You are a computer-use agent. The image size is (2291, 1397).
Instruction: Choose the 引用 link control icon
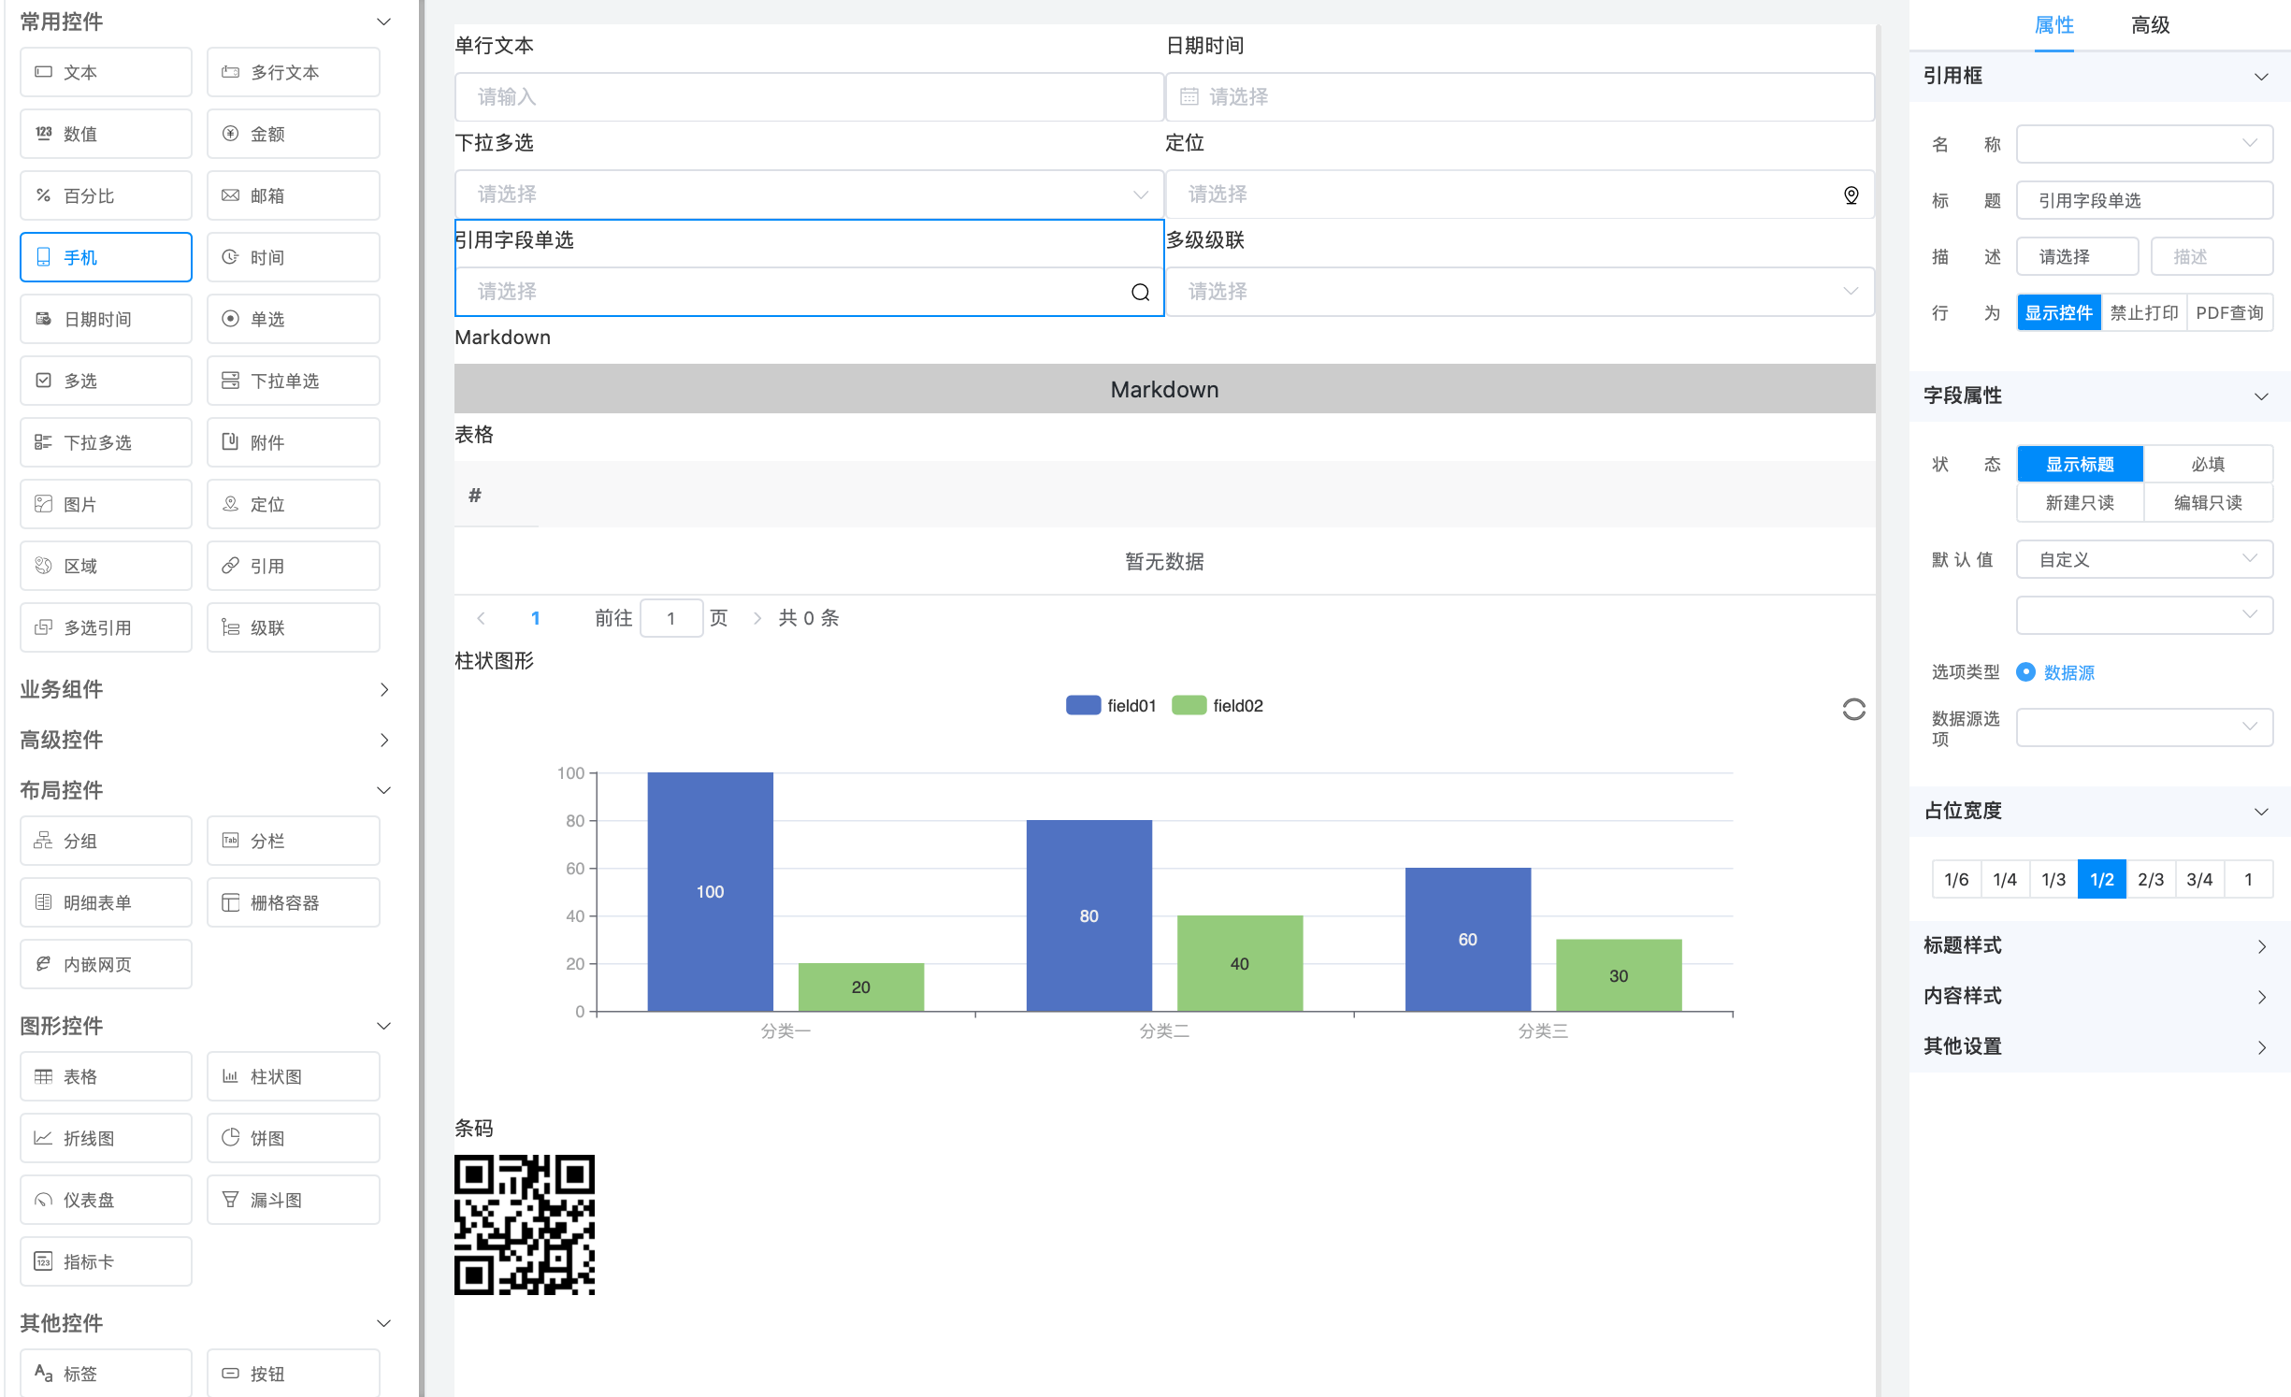pos(230,566)
